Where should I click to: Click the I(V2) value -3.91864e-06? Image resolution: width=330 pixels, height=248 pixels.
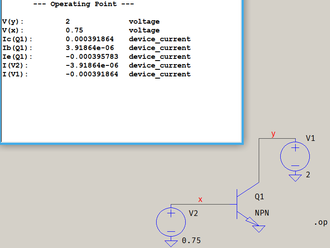92,65
